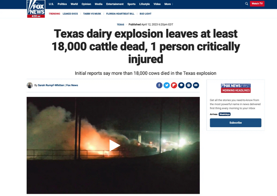Screen dimensions: 277x196
Task: Email the article via envelope icon
Action: click(x=196, y=85)
